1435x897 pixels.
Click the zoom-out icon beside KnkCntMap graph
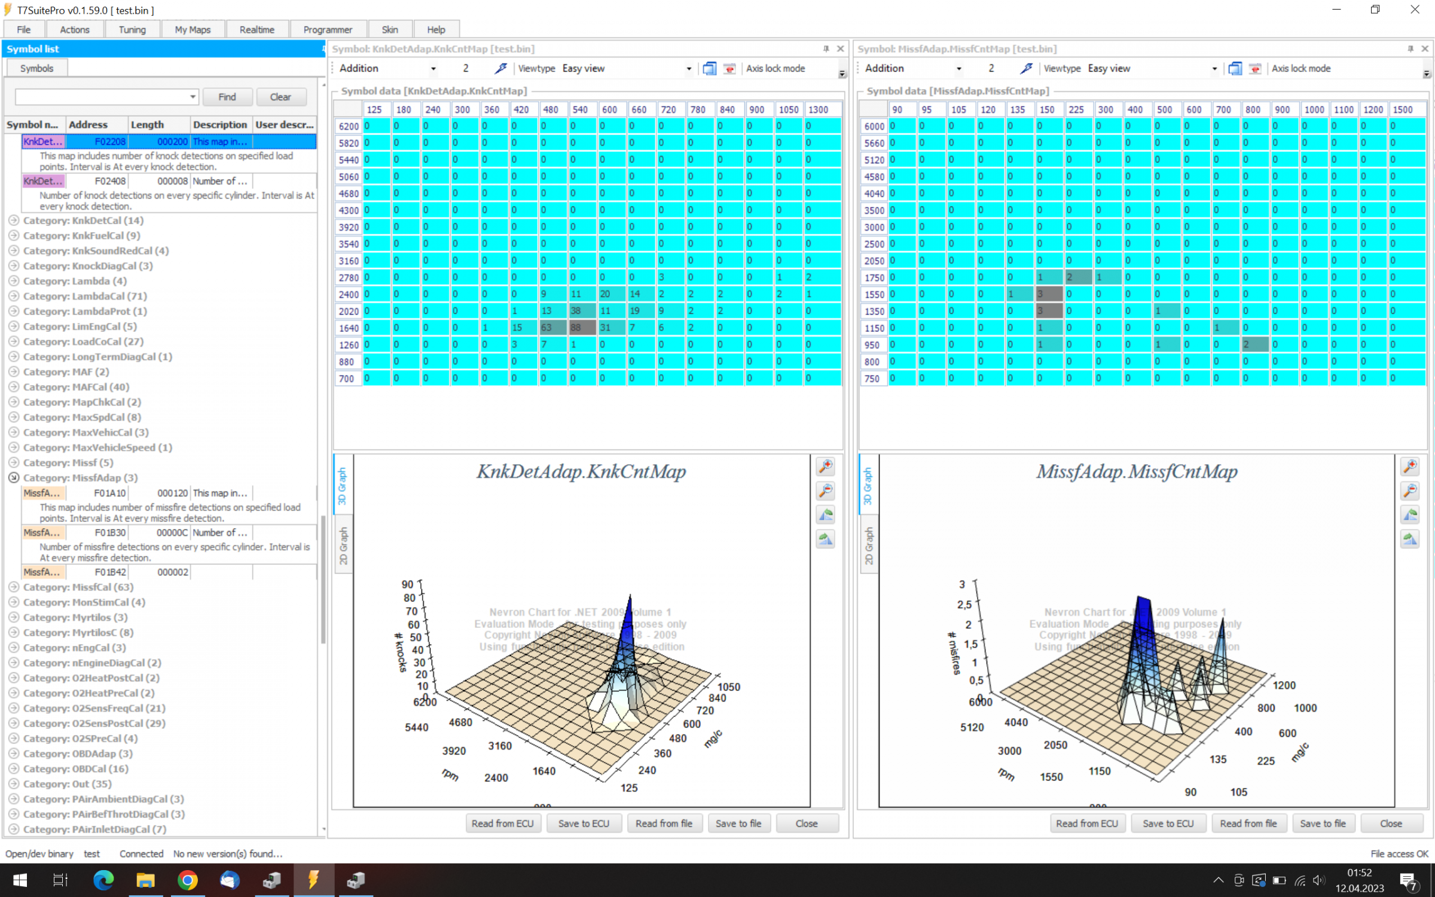click(825, 491)
